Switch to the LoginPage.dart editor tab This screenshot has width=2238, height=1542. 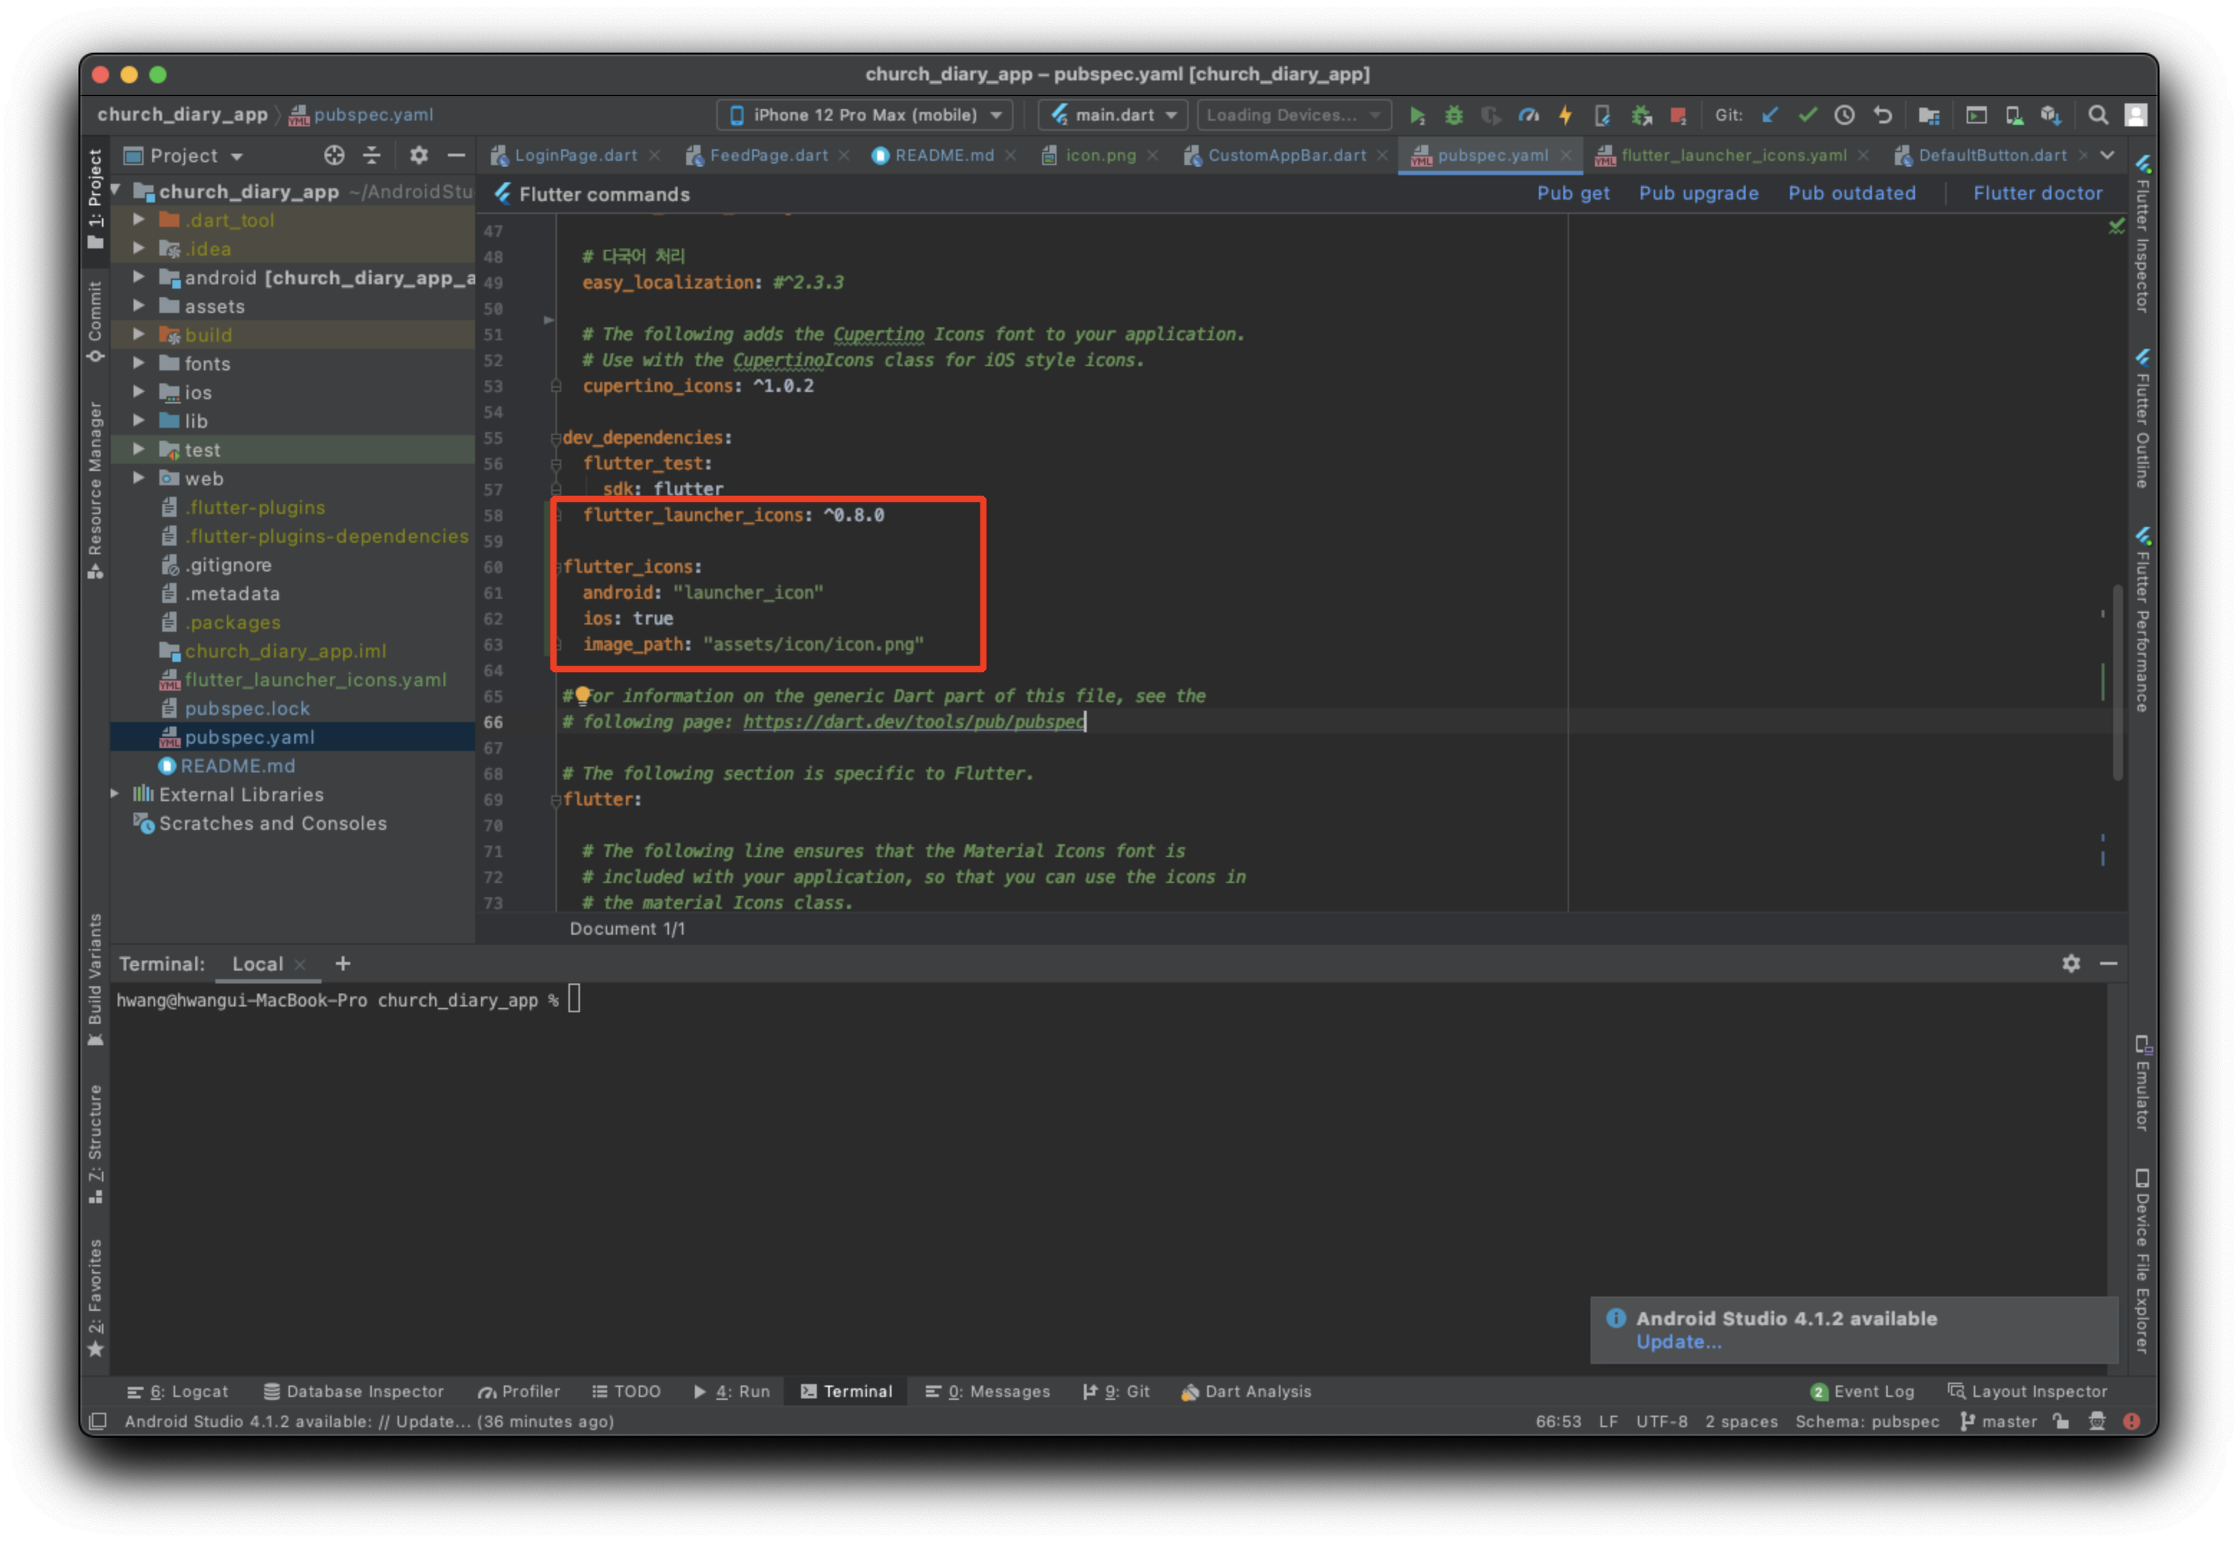point(575,156)
